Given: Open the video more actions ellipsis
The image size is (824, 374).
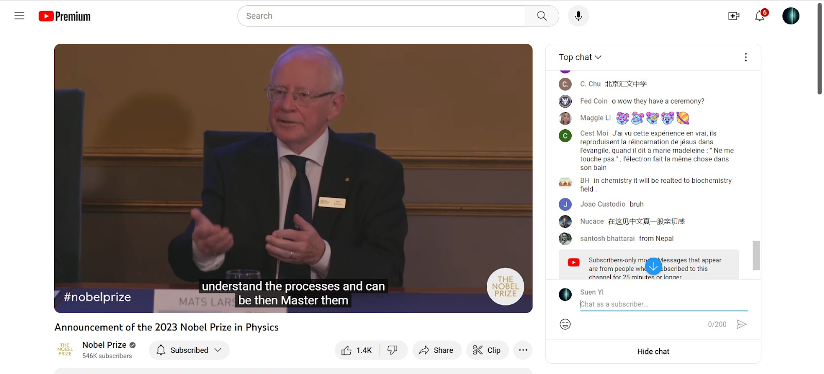Looking at the screenshot, I should pos(523,350).
